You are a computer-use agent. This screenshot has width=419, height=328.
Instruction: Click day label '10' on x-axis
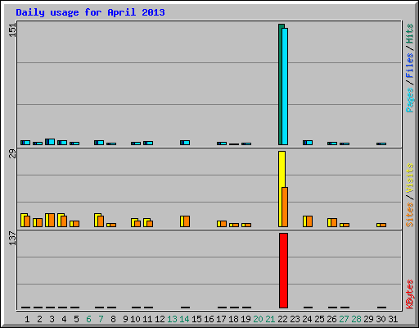pos(135,319)
